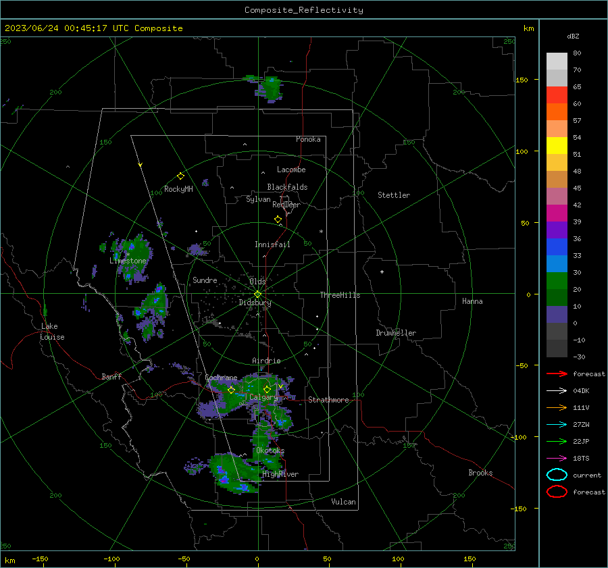Click the Calgary city label
This screenshot has width=608, height=568.
click(x=263, y=397)
